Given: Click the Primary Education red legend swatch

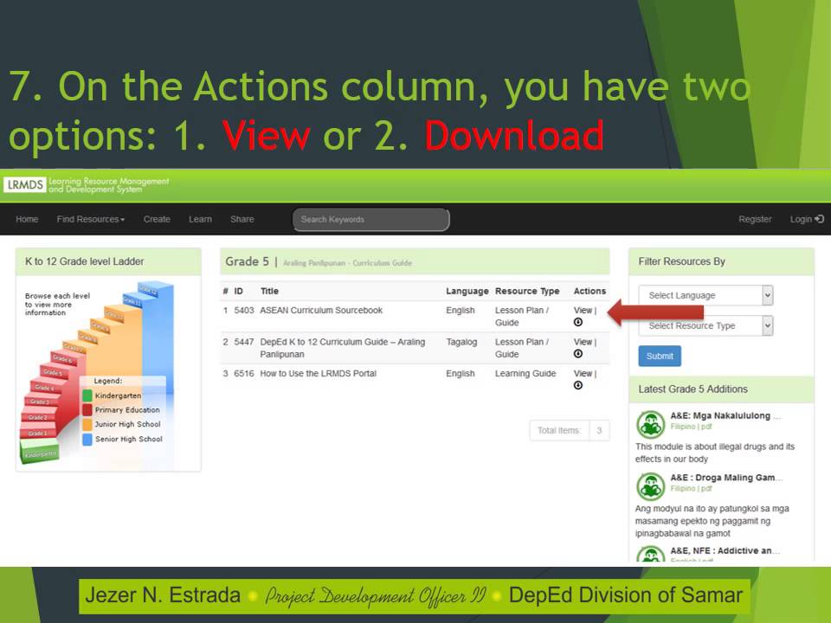Looking at the screenshot, I should tap(87, 409).
